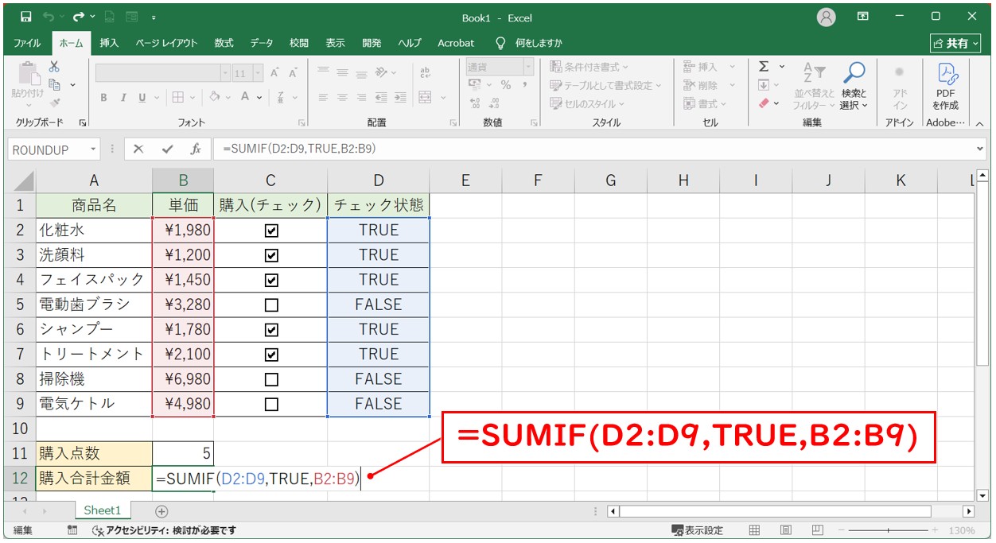Viewport: 996px width, 543px height.
Task: Open the font size dropdown
Action: [257, 73]
